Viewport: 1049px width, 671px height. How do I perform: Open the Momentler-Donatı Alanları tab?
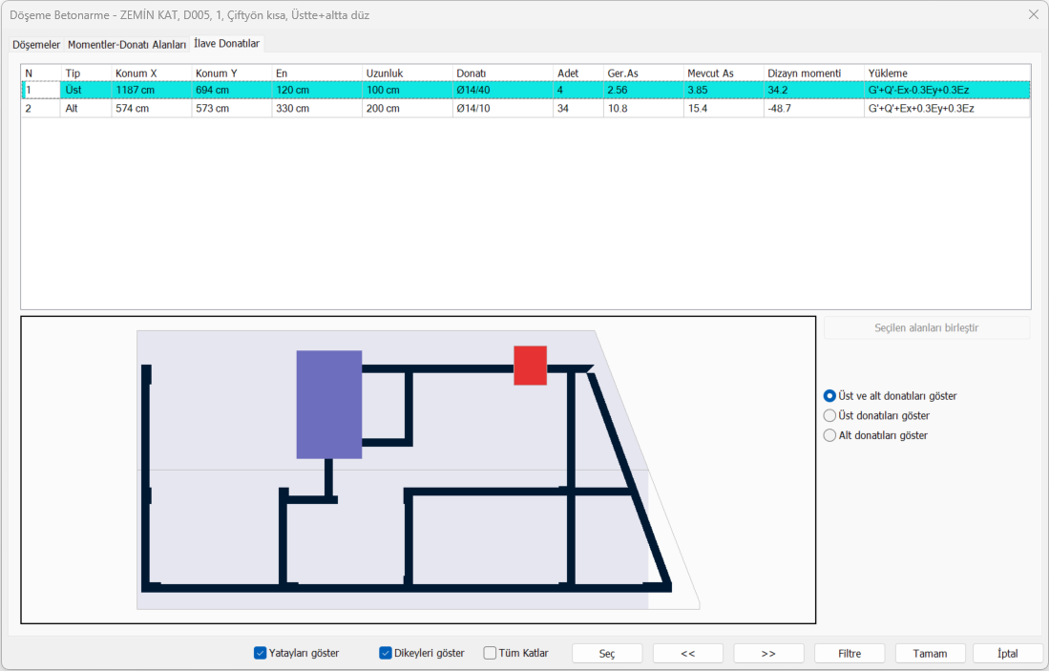tap(126, 45)
